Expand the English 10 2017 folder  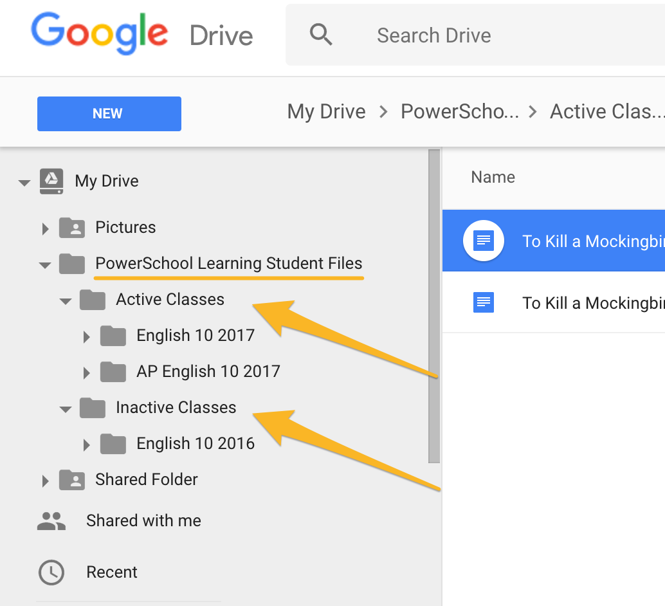87,335
